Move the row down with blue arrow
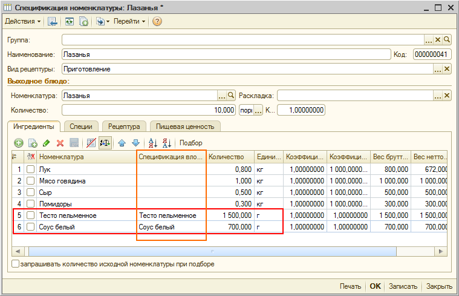 (x=135, y=143)
